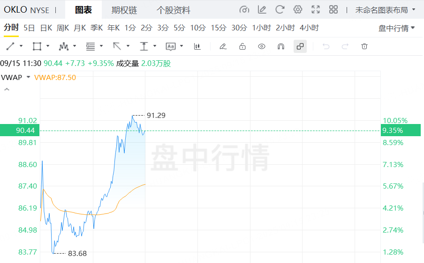
Task: Toggle drawings visibility eye icon
Action: [262, 46]
